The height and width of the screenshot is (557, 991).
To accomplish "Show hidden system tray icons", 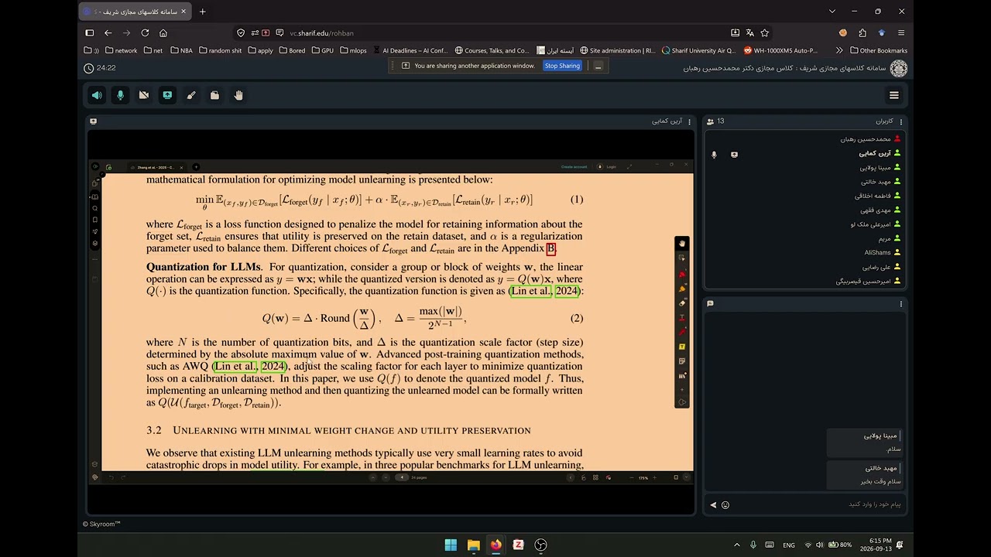I will 736,545.
